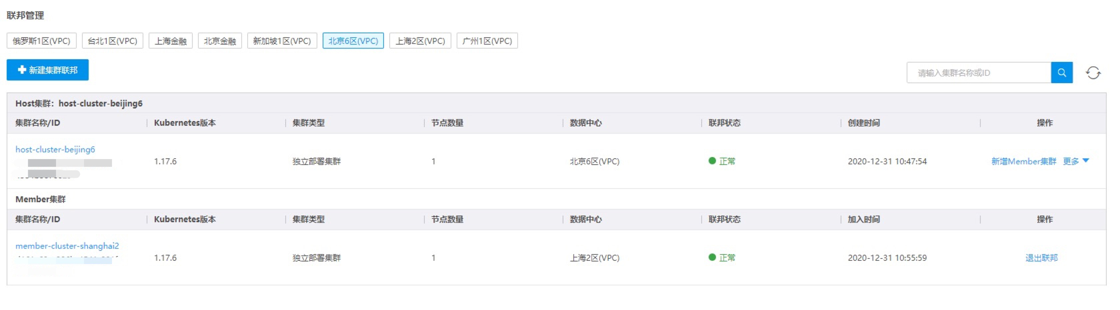Click 退出联邦 for member cluster

click(x=1041, y=257)
